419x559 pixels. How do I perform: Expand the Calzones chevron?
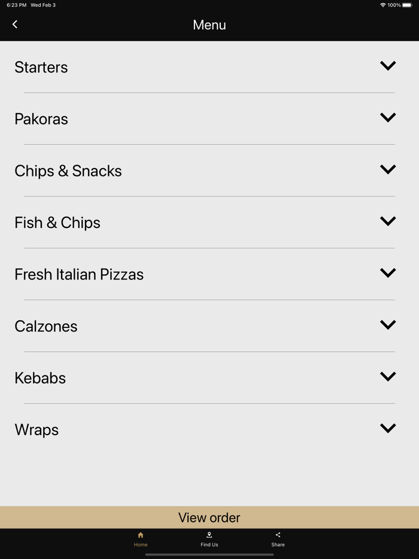(388, 324)
